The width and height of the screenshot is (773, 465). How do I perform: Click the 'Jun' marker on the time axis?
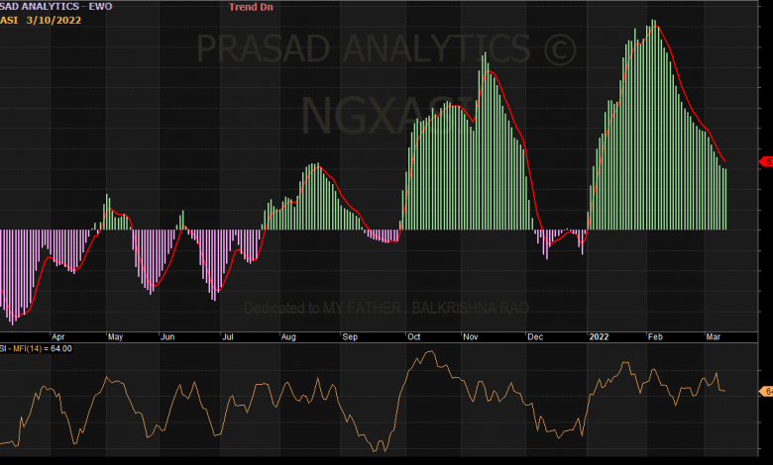[x=167, y=336]
